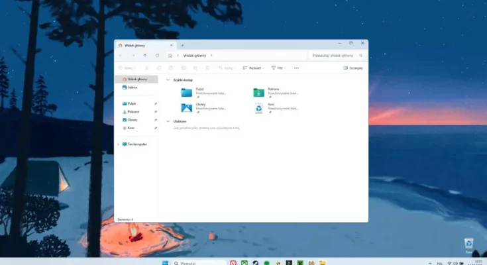The height and width of the screenshot is (265, 487).
Task: Click the Back navigation arrow
Action: [x=121, y=56]
